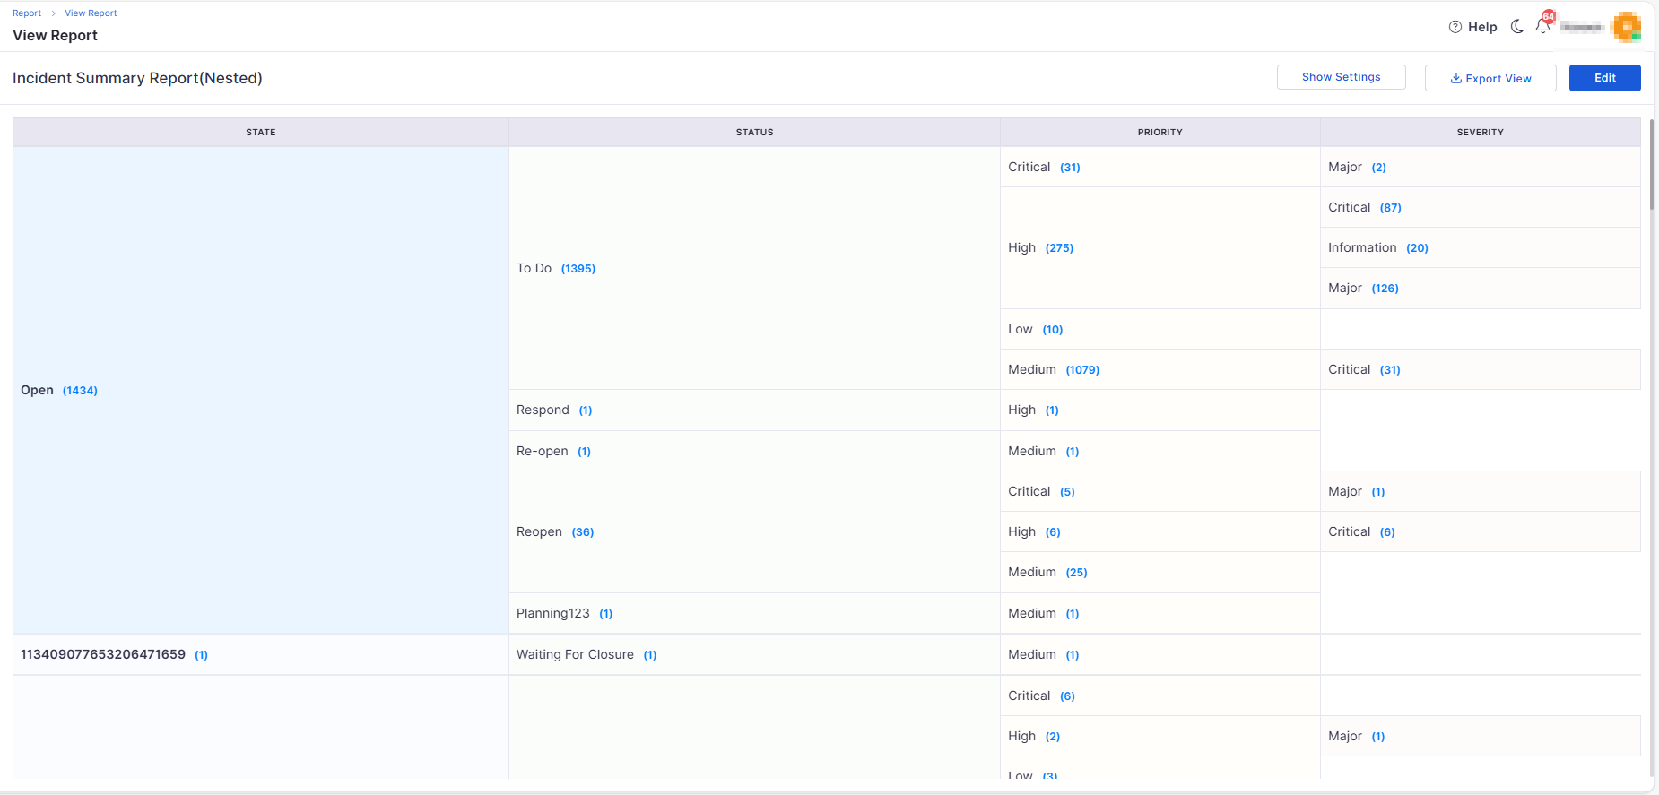
Task: Click High priority count 275
Action: tap(1059, 248)
